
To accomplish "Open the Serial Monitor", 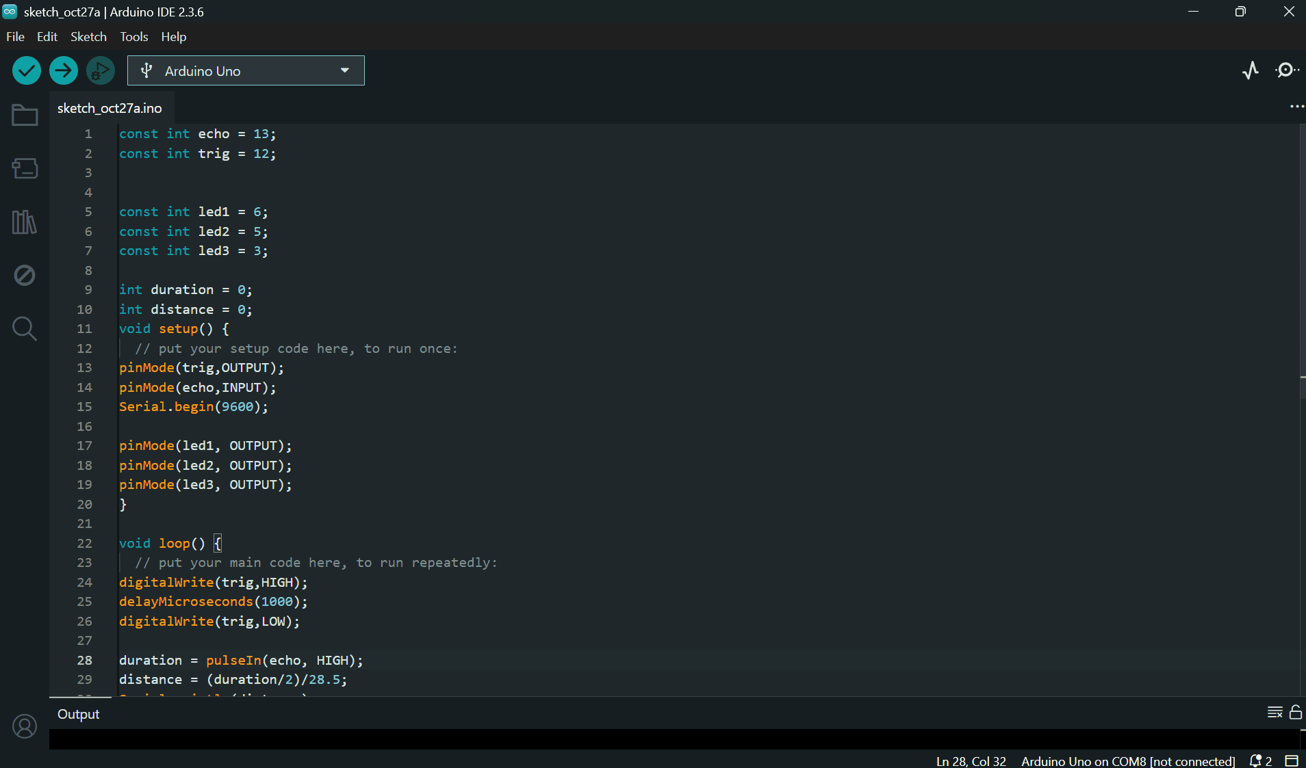I will click(1287, 70).
